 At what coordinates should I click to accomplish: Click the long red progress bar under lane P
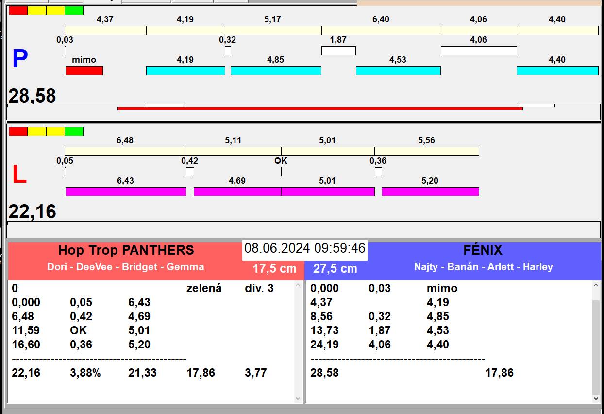(320, 108)
